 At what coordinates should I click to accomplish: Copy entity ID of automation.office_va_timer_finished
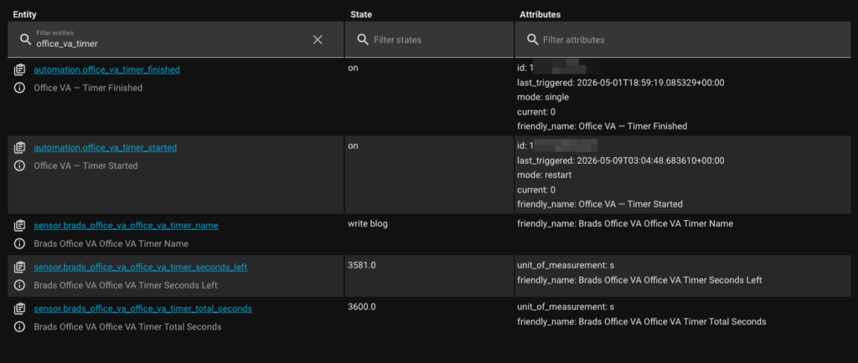click(20, 70)
